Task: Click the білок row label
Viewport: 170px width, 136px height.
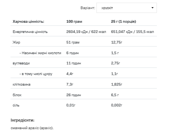Action: (17, 95)
